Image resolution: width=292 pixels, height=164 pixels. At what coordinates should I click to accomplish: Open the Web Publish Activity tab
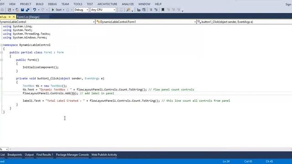click(x=104, y=155)
